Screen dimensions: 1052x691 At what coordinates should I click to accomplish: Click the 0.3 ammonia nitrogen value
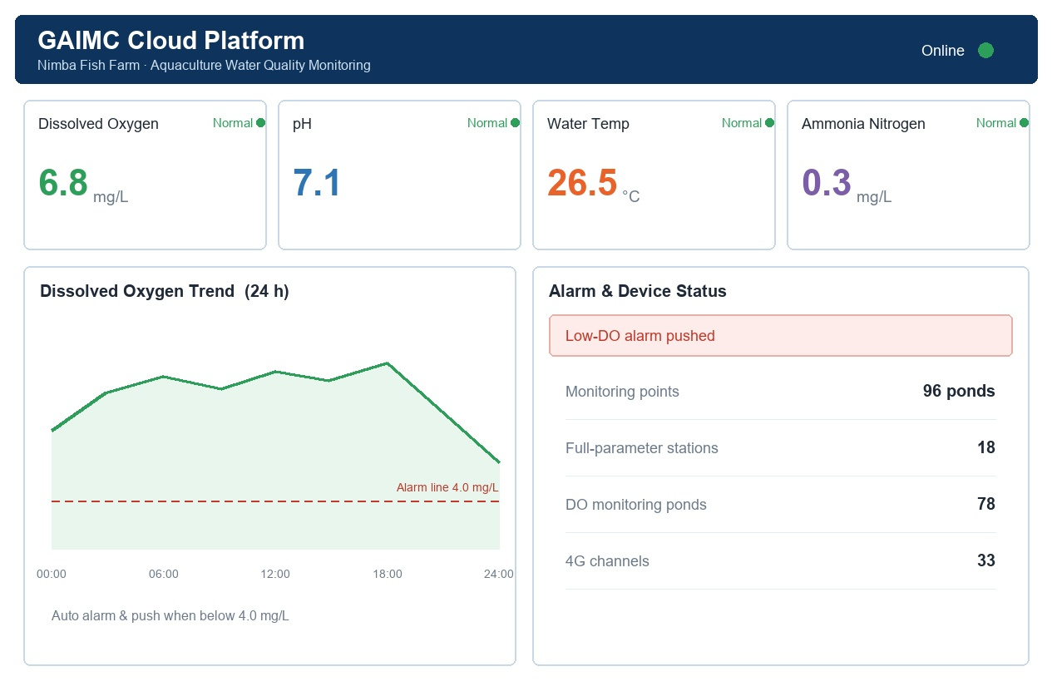coord(827,183)
